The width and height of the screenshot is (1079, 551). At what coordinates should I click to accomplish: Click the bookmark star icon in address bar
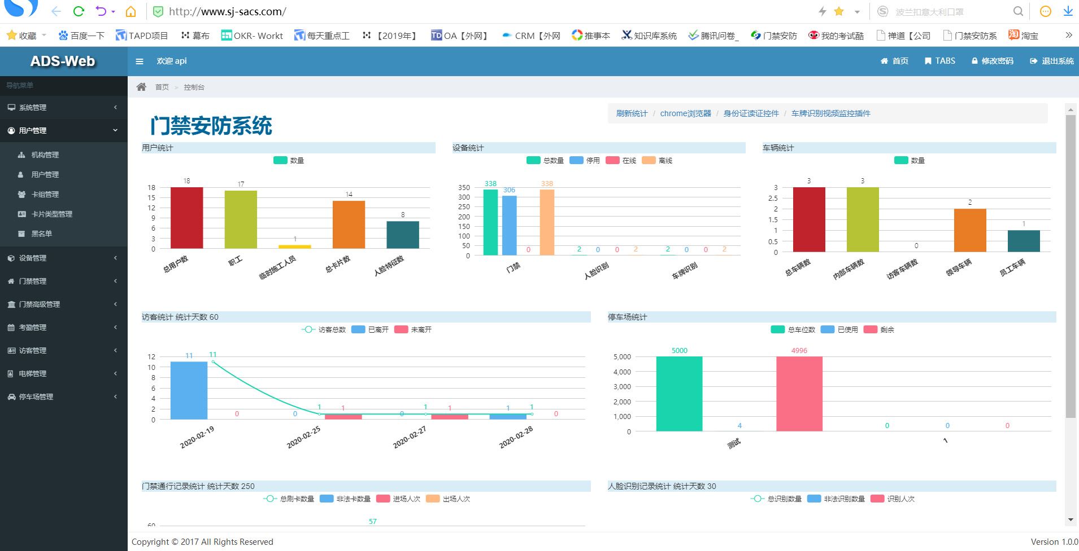(839, 11)
